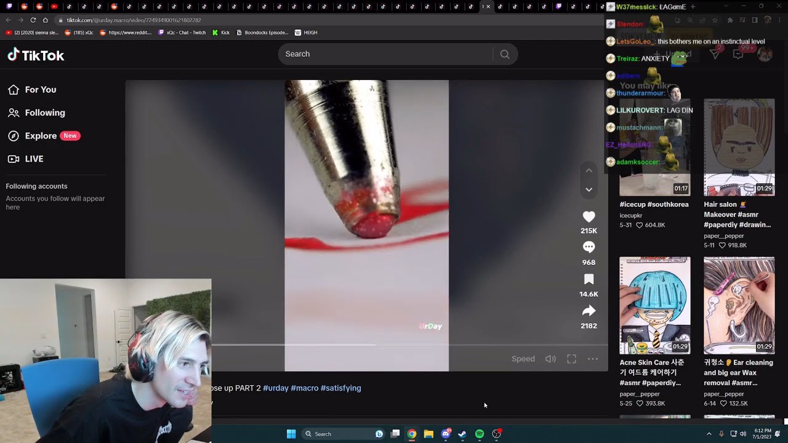Click the taskbar clock showing 6:12 PM
Screen dimensions: 788x443
762,434
